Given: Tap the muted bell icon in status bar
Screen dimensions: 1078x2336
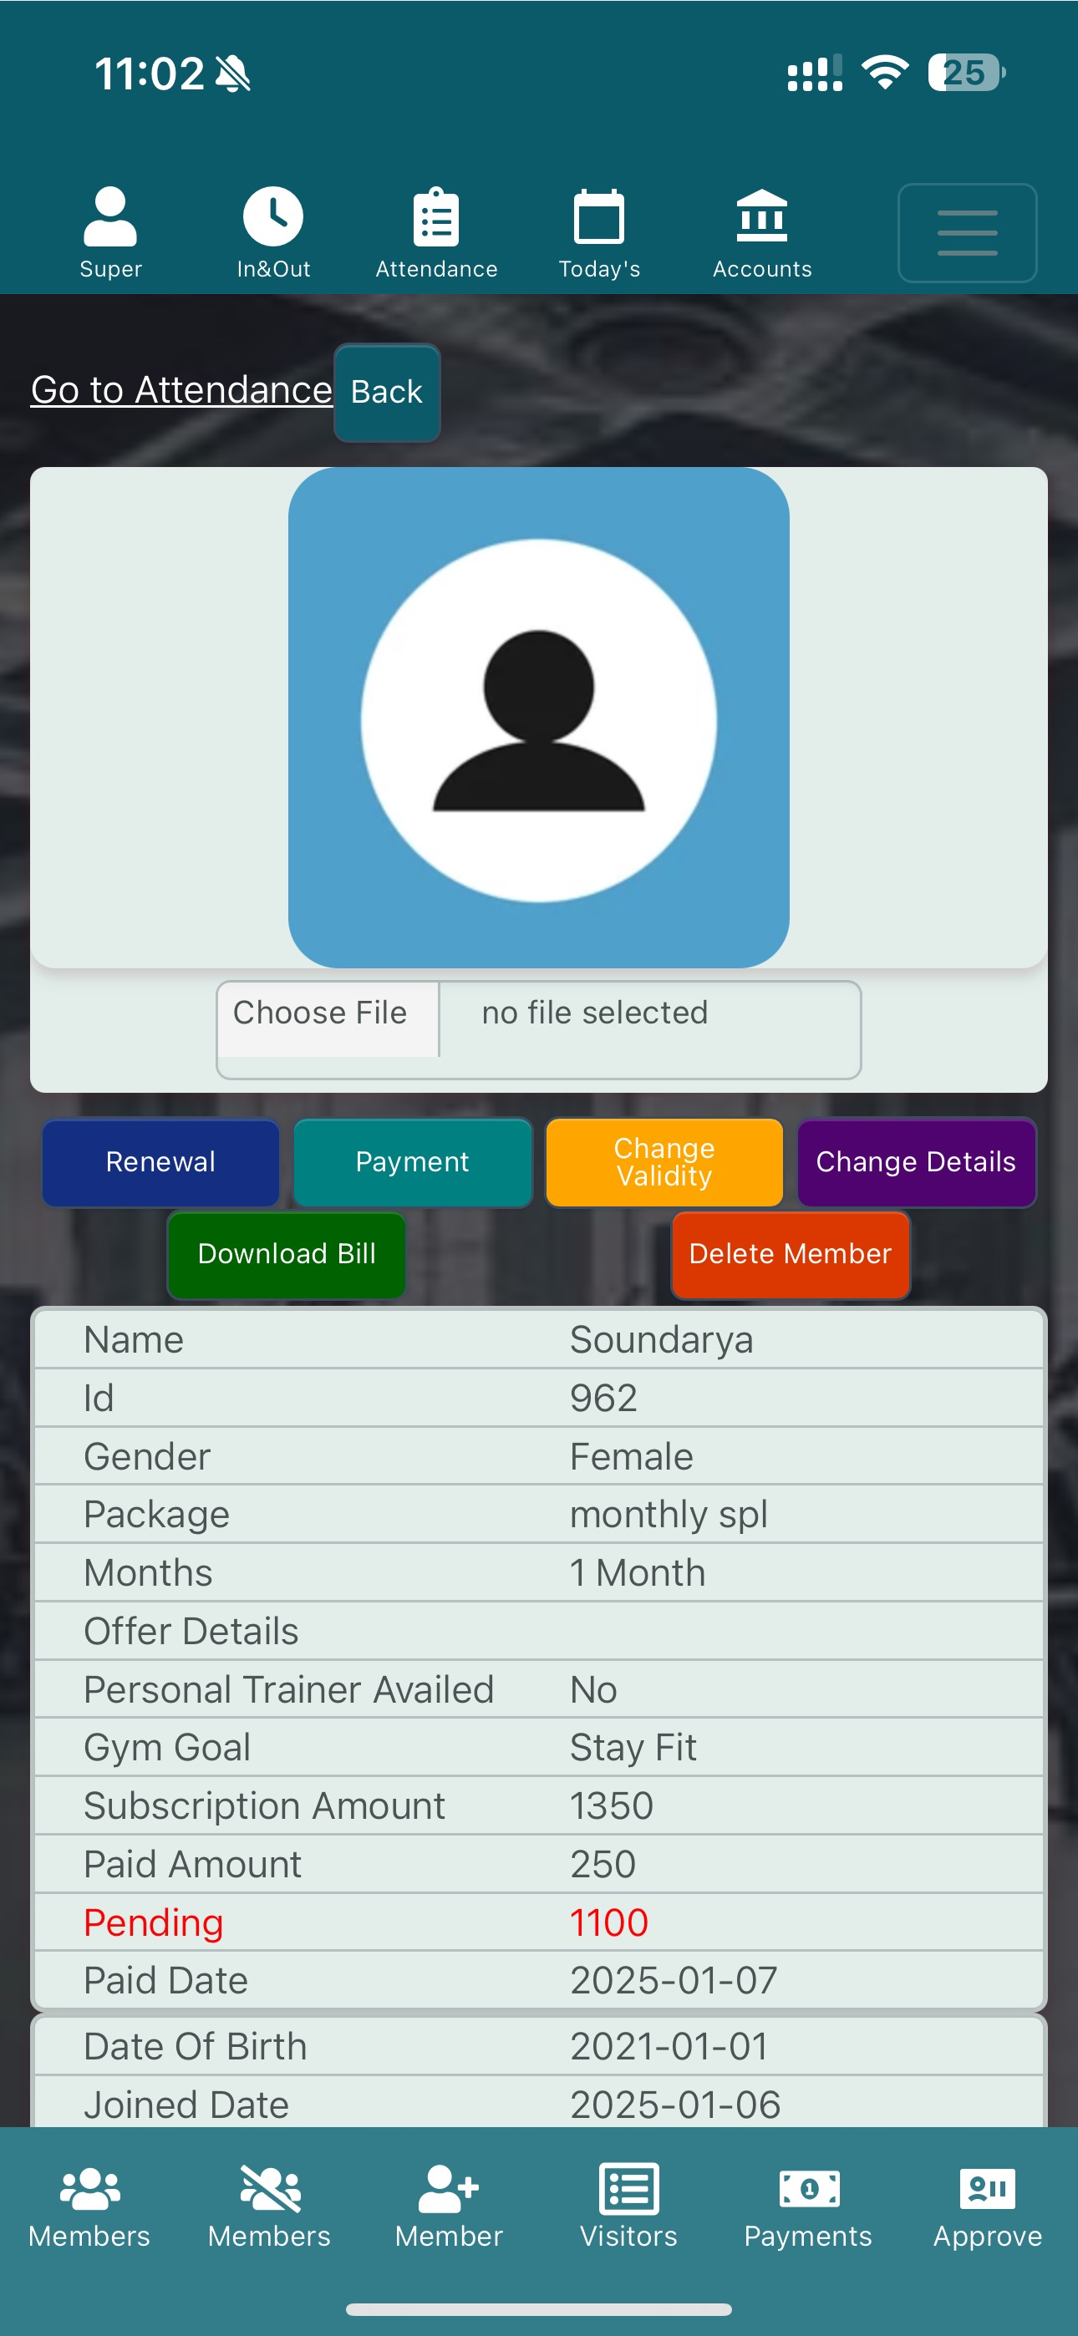Looking at the screenshot, I should click(233, 74).
